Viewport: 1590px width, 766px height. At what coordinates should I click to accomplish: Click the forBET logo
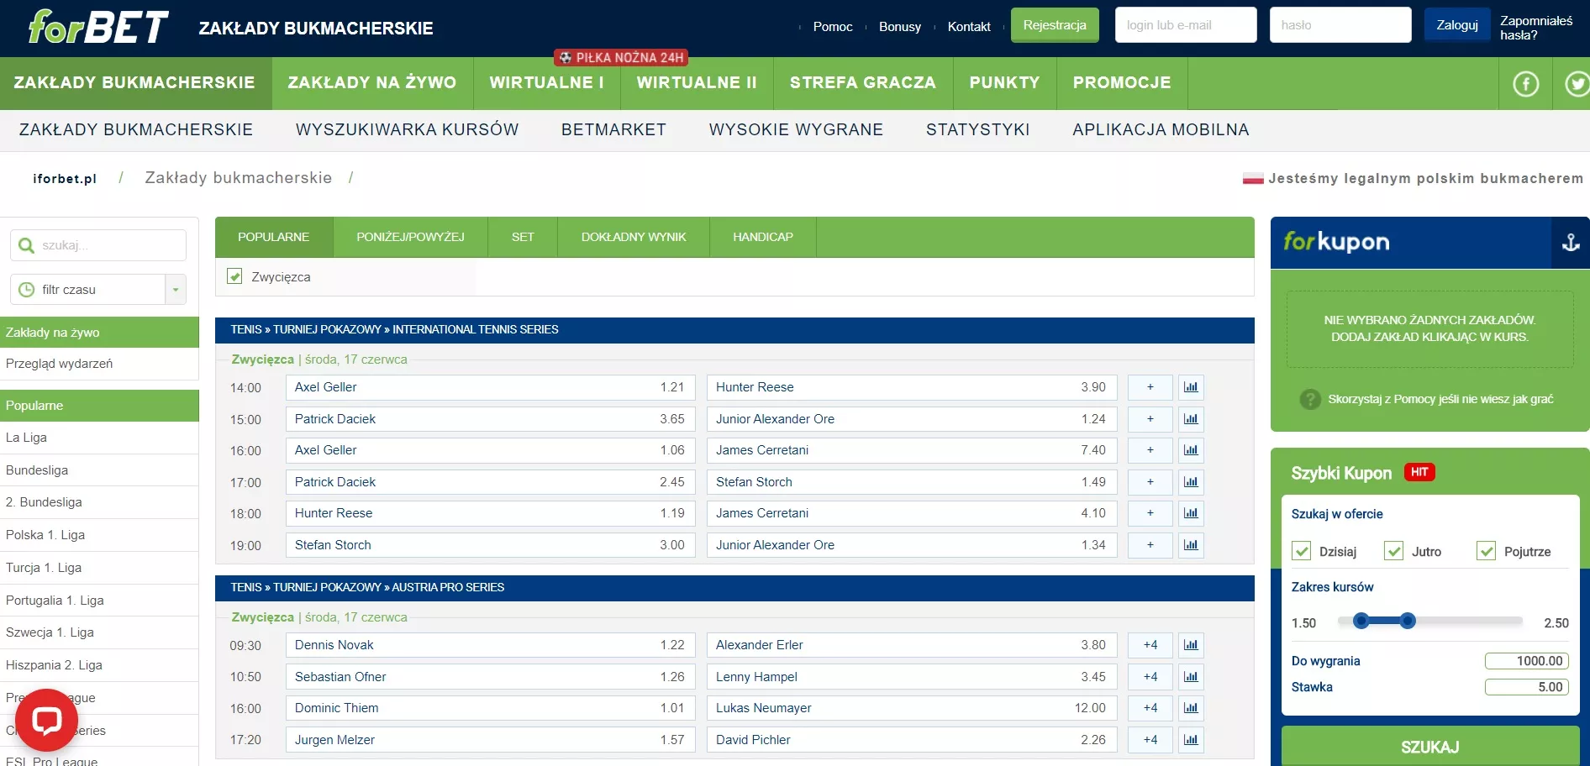tap(98, 27)
